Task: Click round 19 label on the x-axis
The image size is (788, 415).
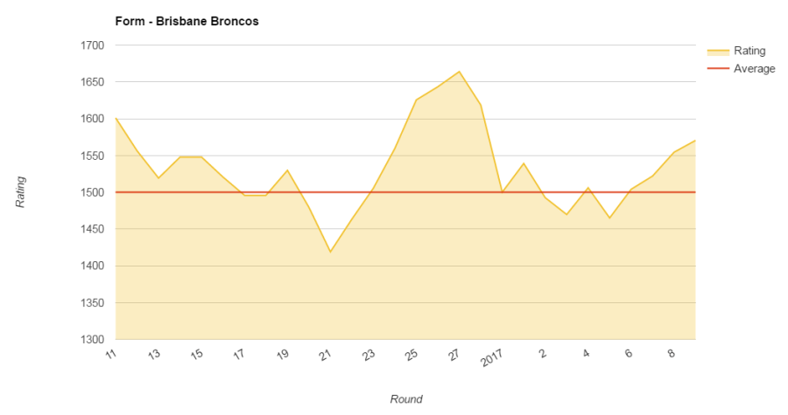Action: click(x=283, y=354)
